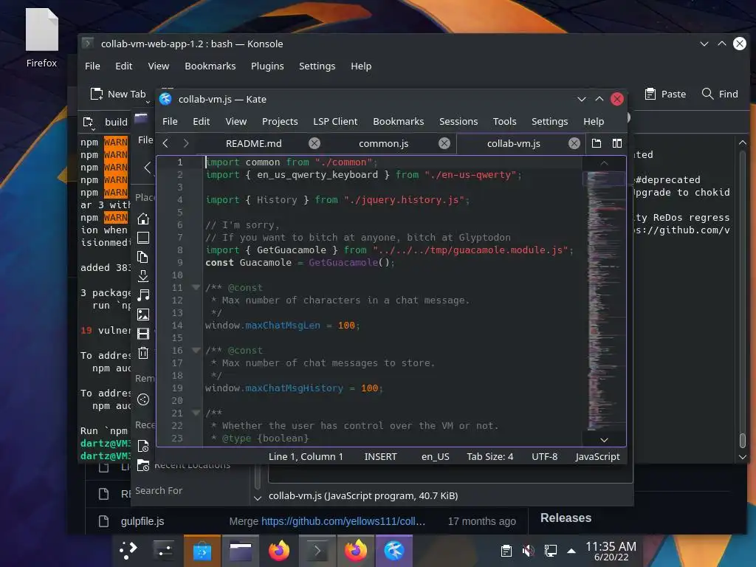Open the Konsole Bookmarks menu
756x567 pixels.
click(210, 66)
